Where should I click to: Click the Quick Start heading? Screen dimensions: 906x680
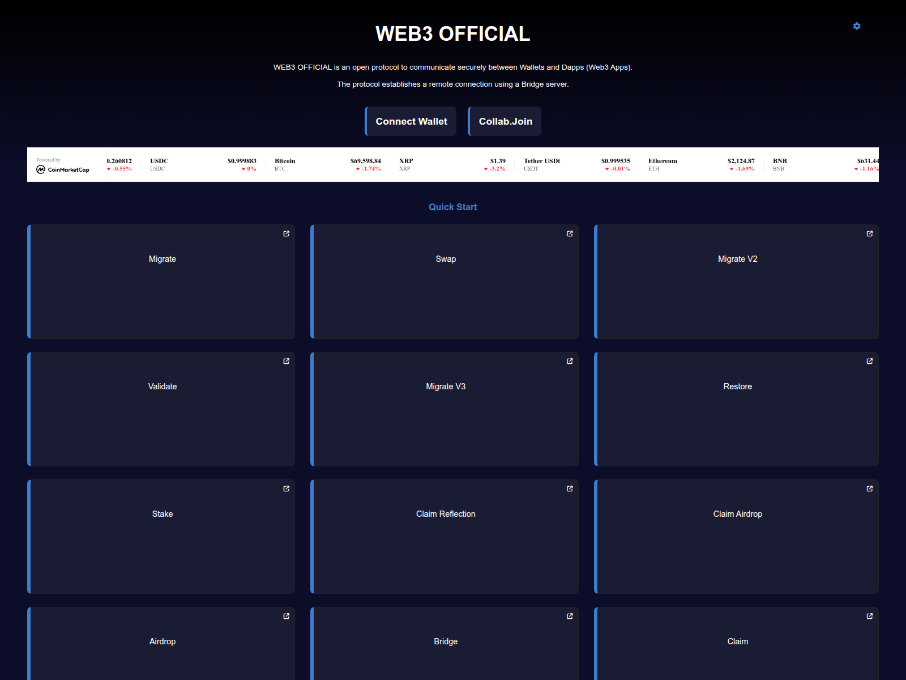coord(452,207)
